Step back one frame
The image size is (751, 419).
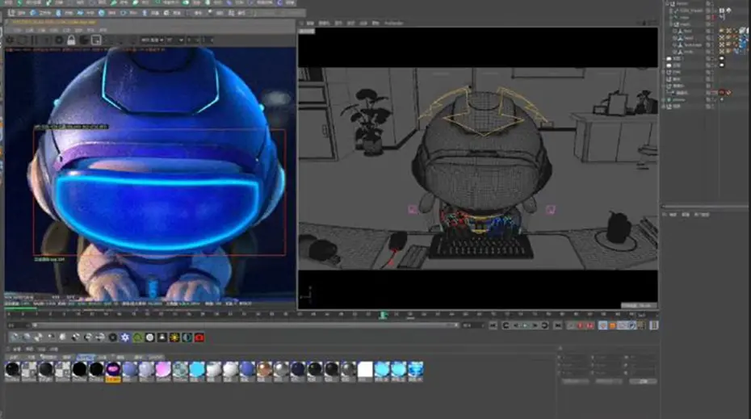pyautogui.click(x=516, y=325)
